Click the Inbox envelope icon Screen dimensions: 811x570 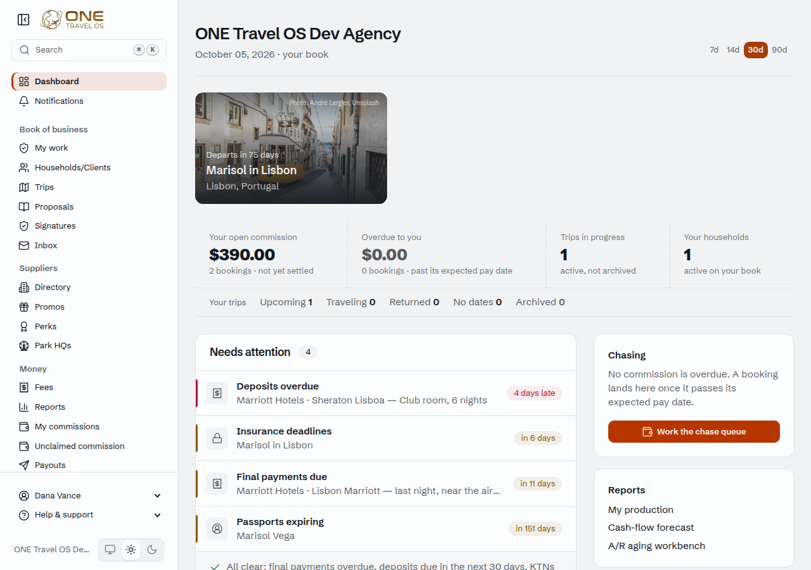tap(24, 245)
